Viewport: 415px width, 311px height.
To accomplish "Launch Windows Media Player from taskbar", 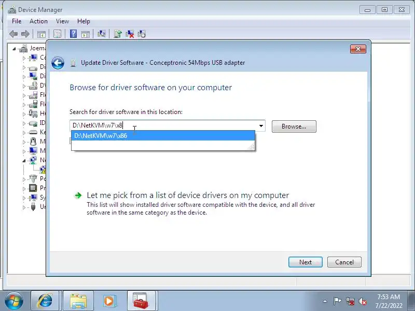I will click(x=109, y=301).
